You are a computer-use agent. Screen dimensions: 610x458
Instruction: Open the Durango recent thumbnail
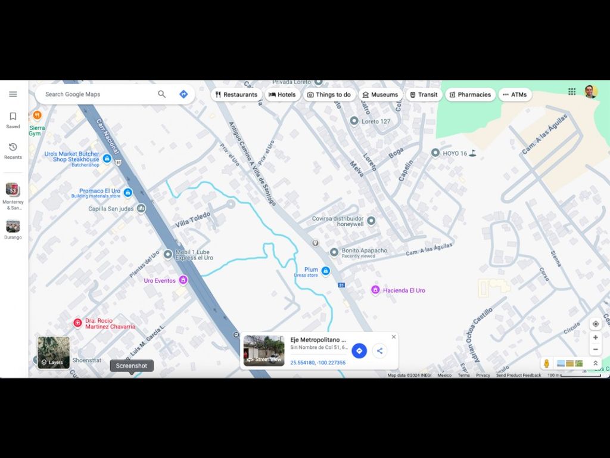tap(13, 230)
